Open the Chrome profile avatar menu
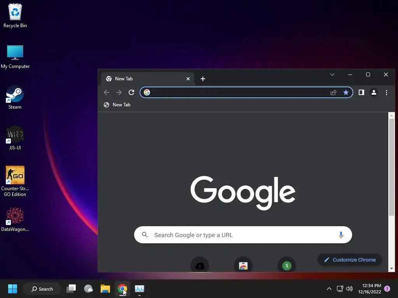398x298 pixels. point(374,92)
